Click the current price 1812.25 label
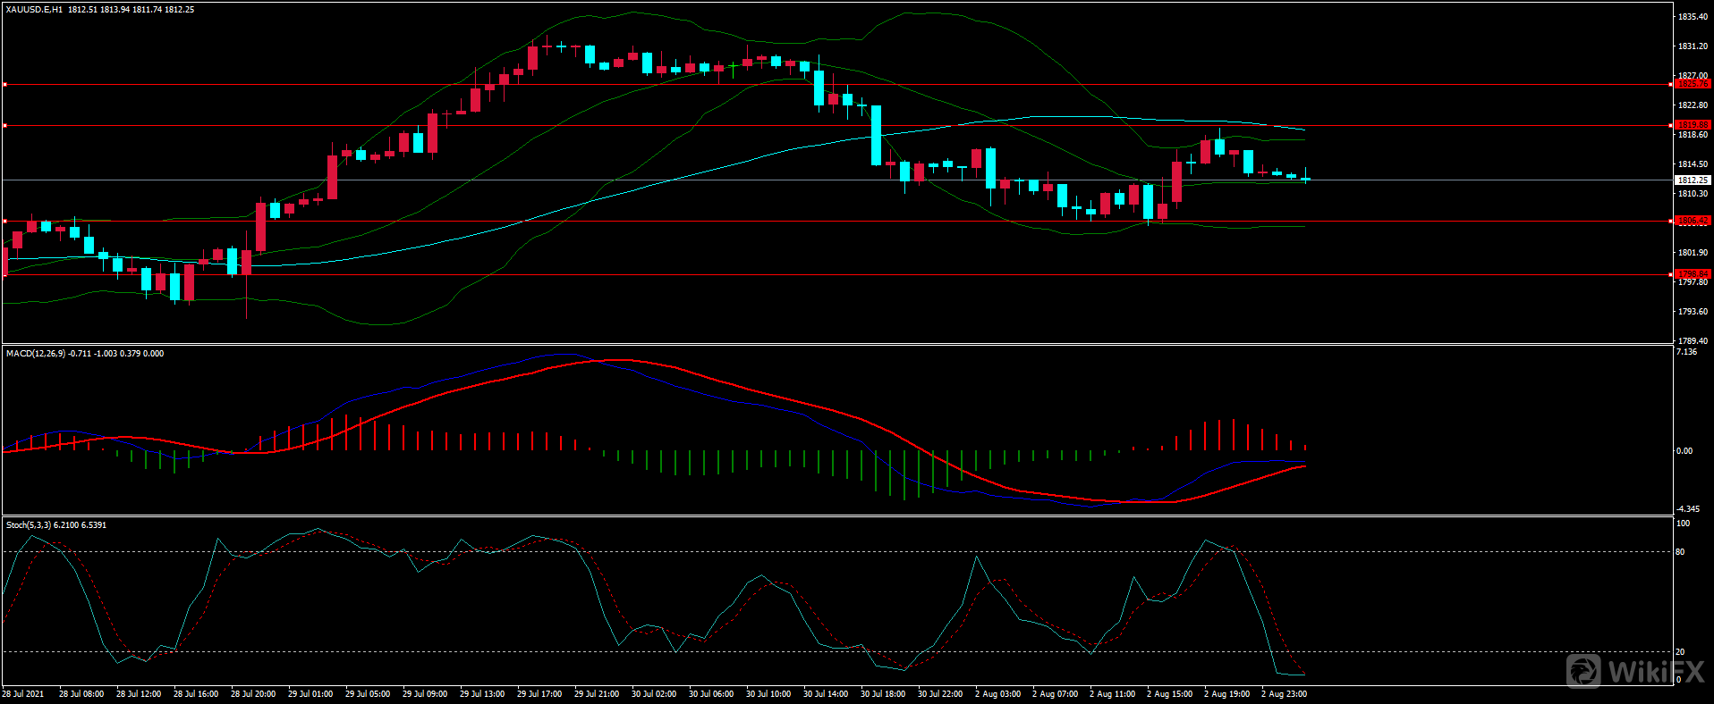Image resolution: width=1714 pixels, height=704 pixels. tap(1692, 180)
